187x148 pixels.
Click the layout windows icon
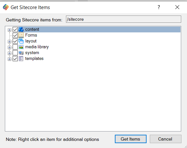click(x=21, y=41)
